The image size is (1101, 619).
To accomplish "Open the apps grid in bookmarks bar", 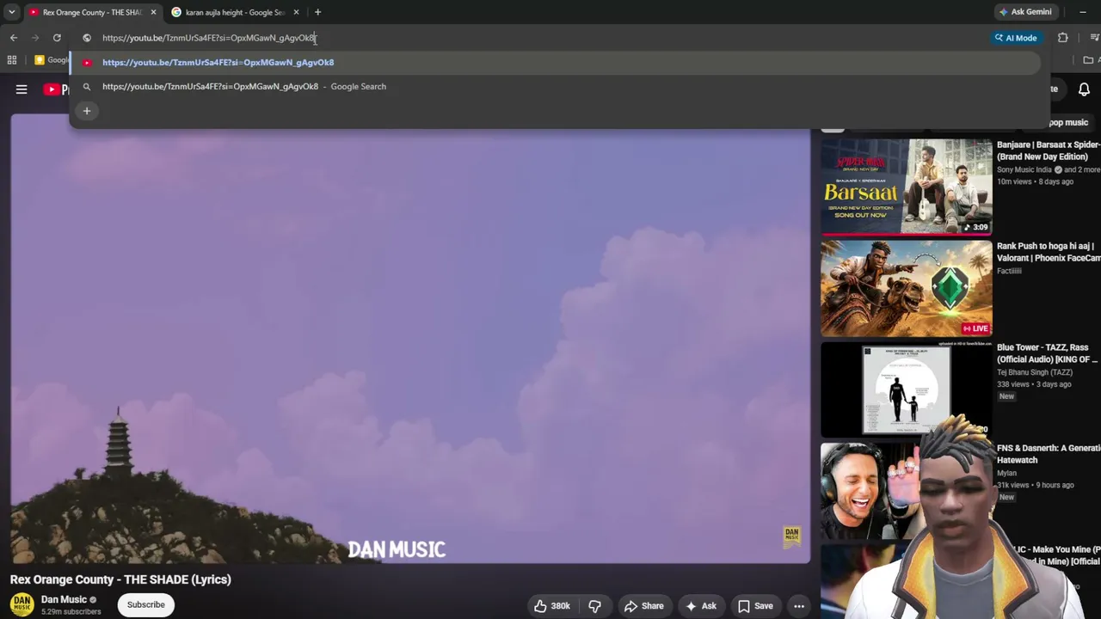I will 12,60.
